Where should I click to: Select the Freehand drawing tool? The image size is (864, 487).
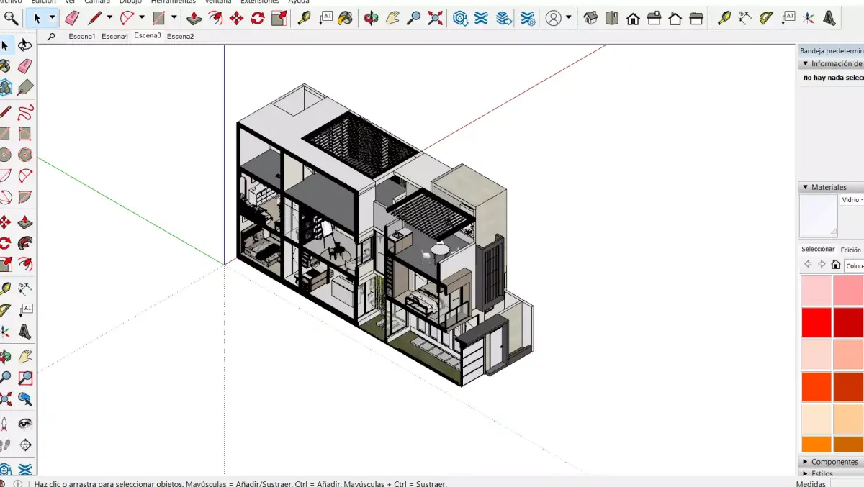[x=25, y=111]
